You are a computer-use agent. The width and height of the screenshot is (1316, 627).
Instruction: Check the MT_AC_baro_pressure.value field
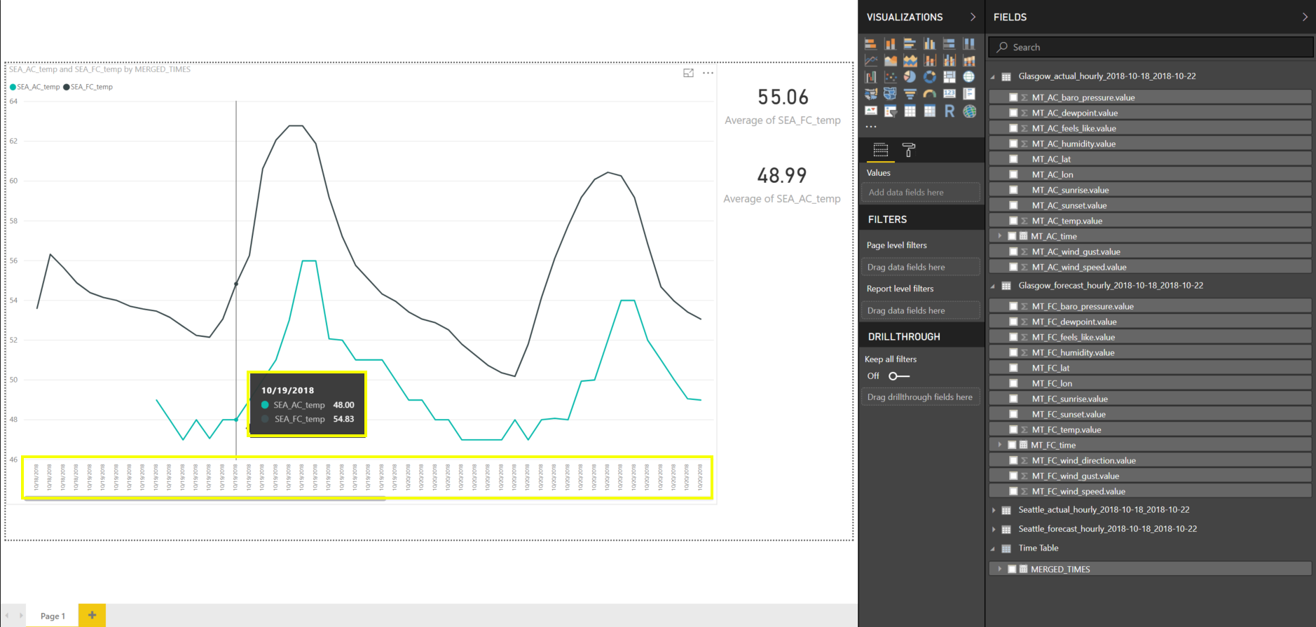pyautogui.click(x=1013, y=97)
